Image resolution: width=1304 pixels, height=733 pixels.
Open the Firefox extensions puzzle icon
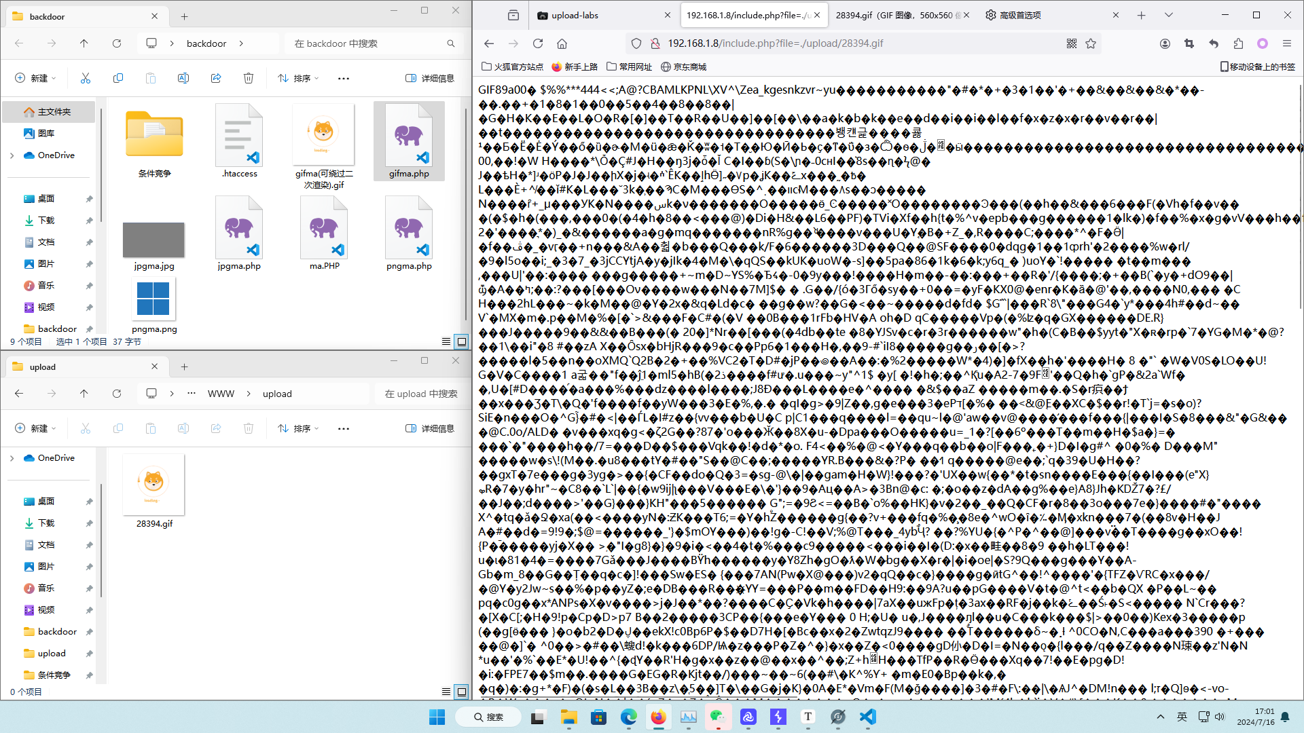point(1238,43)
